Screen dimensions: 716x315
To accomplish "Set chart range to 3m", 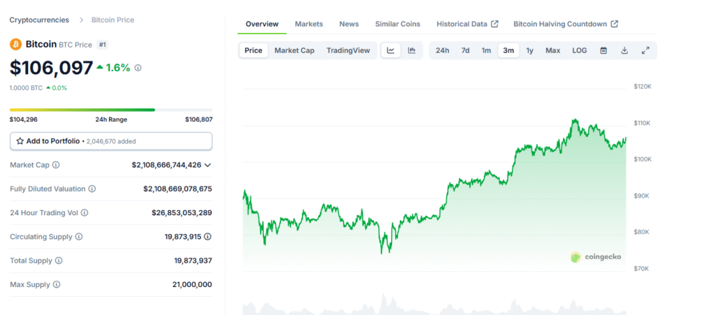I will (508, 50).
